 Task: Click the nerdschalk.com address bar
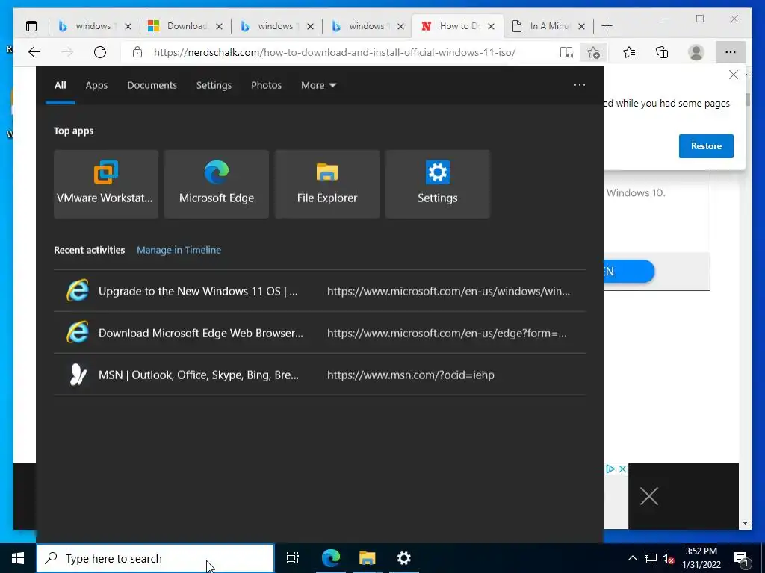(x=335, y=52)
